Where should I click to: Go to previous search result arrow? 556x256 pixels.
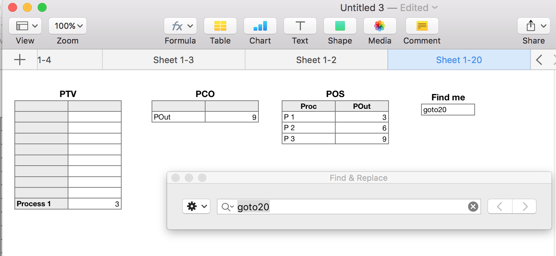[500, 207]
